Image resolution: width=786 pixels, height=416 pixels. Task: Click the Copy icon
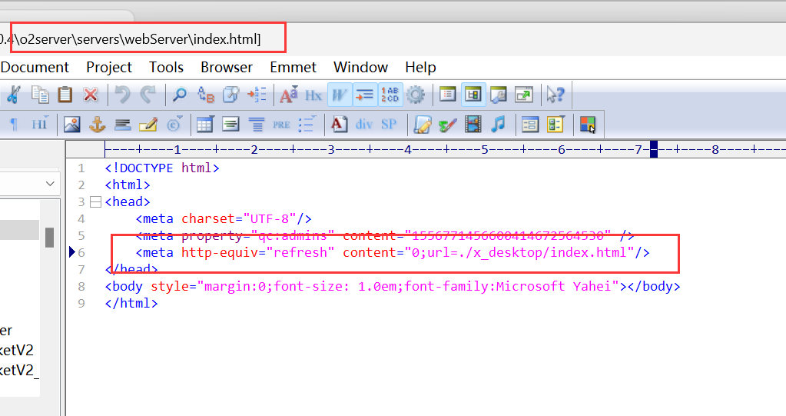click(40, 95)
